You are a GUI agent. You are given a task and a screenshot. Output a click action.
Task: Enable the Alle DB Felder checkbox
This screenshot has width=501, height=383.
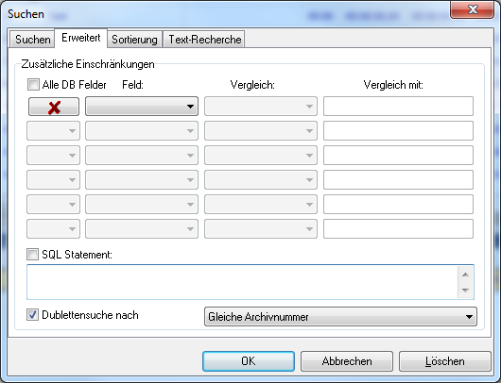pos(33,85)
